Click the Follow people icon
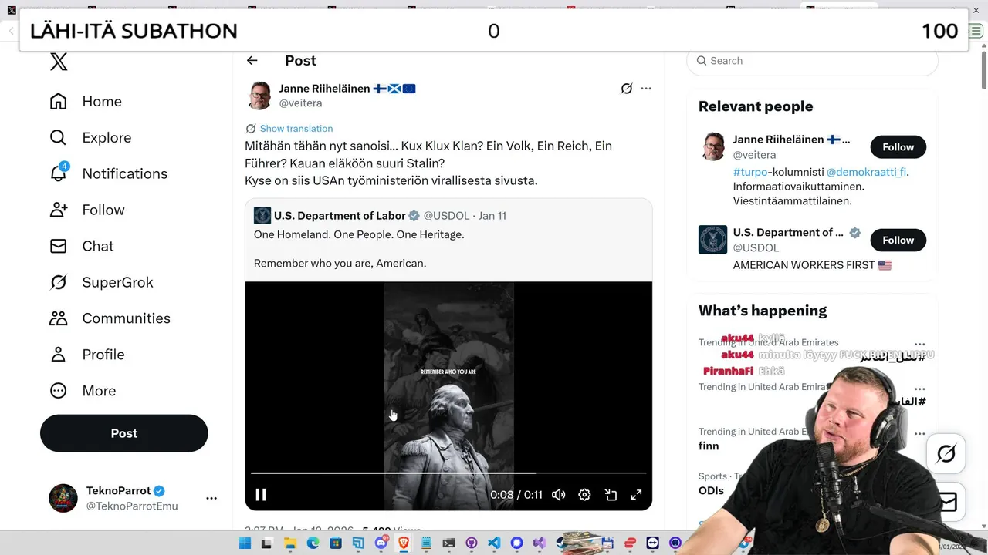The height and width of the screenshot is (555, 988). tap(58, 210)
